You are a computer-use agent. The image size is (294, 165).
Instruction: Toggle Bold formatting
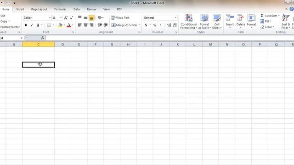(26, 25)
